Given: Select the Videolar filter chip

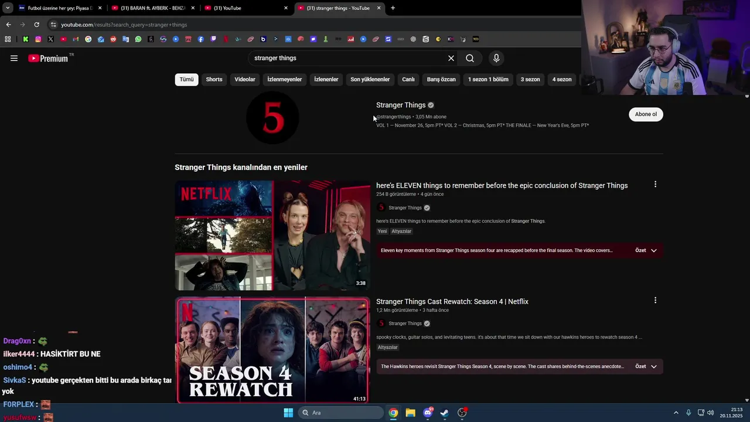Looking at the screenshot, I should click(245, 79).
